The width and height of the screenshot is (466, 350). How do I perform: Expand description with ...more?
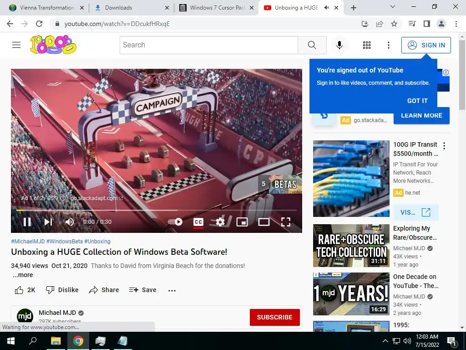tap(23, 275)
